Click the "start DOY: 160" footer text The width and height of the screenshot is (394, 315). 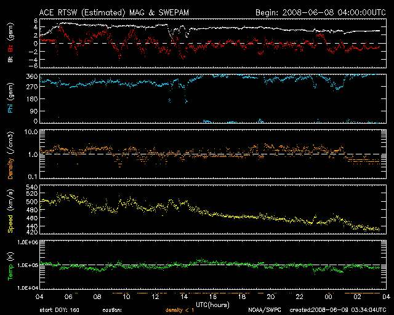coord(60,310)
